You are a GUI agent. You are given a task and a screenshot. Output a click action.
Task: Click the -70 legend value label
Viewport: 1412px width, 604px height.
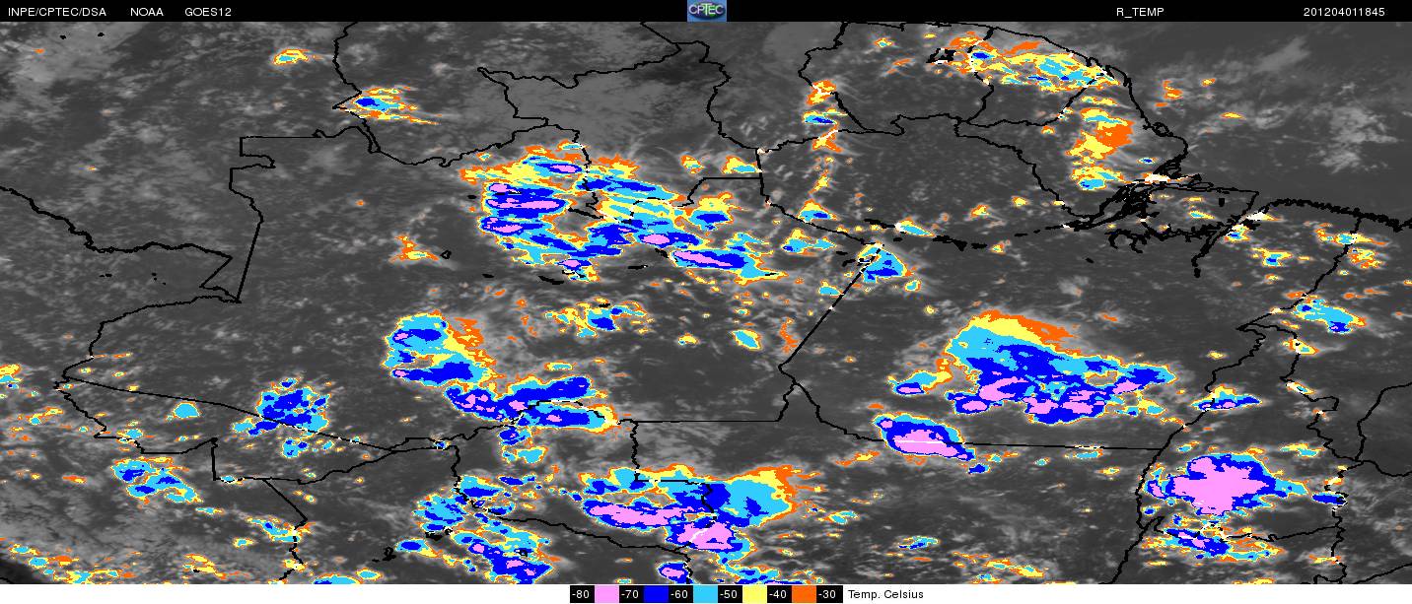631,594
